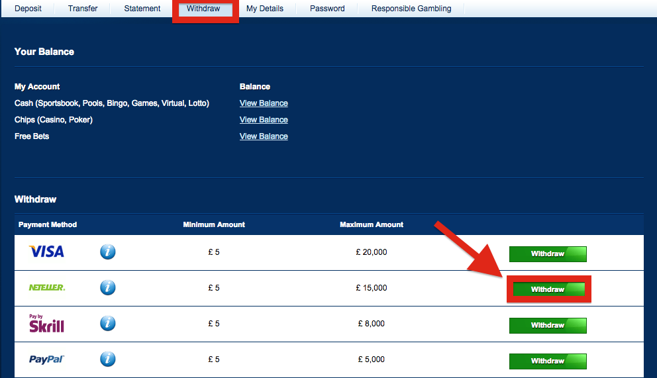Click the Maximum Amount column header
This screenshot has width=657, height=378.
pos(372,225)
